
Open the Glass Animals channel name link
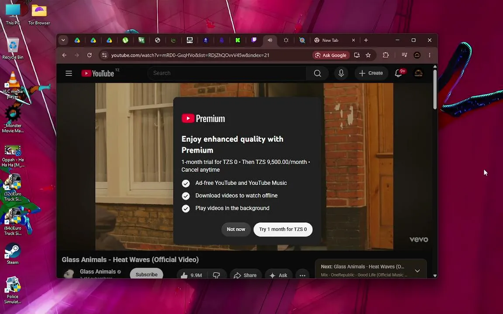click(98, 271)
